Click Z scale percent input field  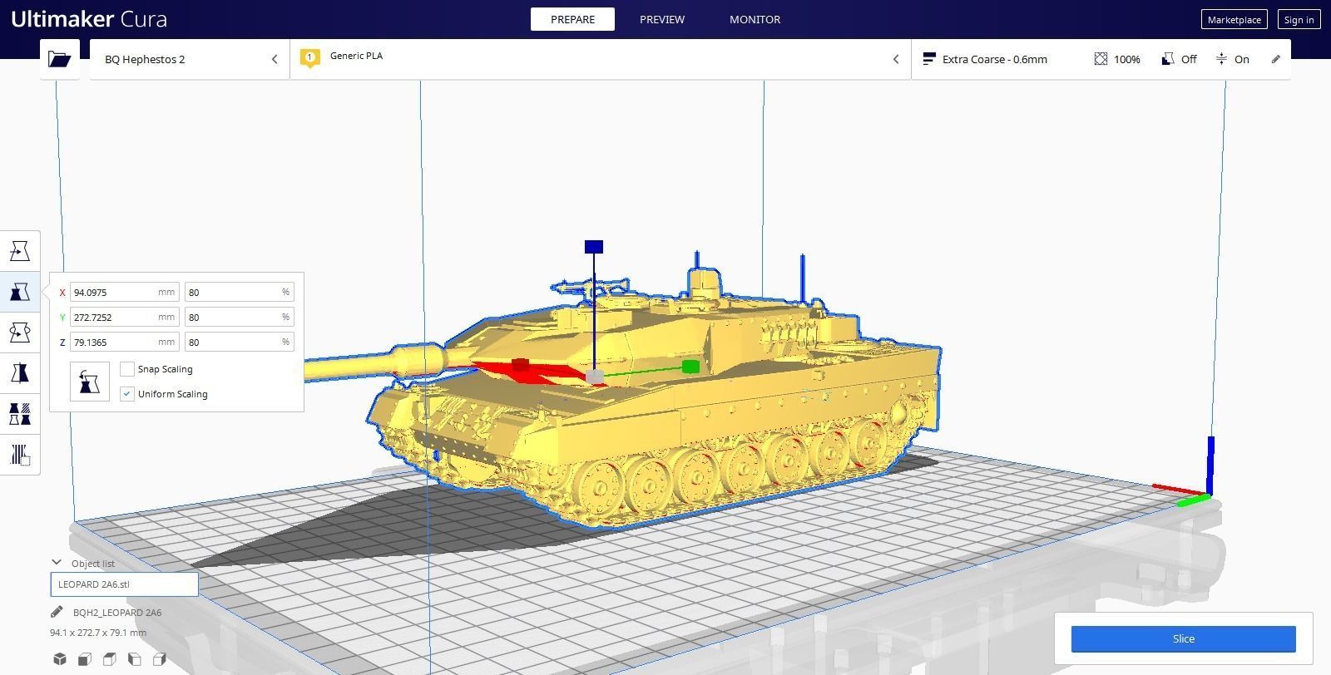pos(239,342)
